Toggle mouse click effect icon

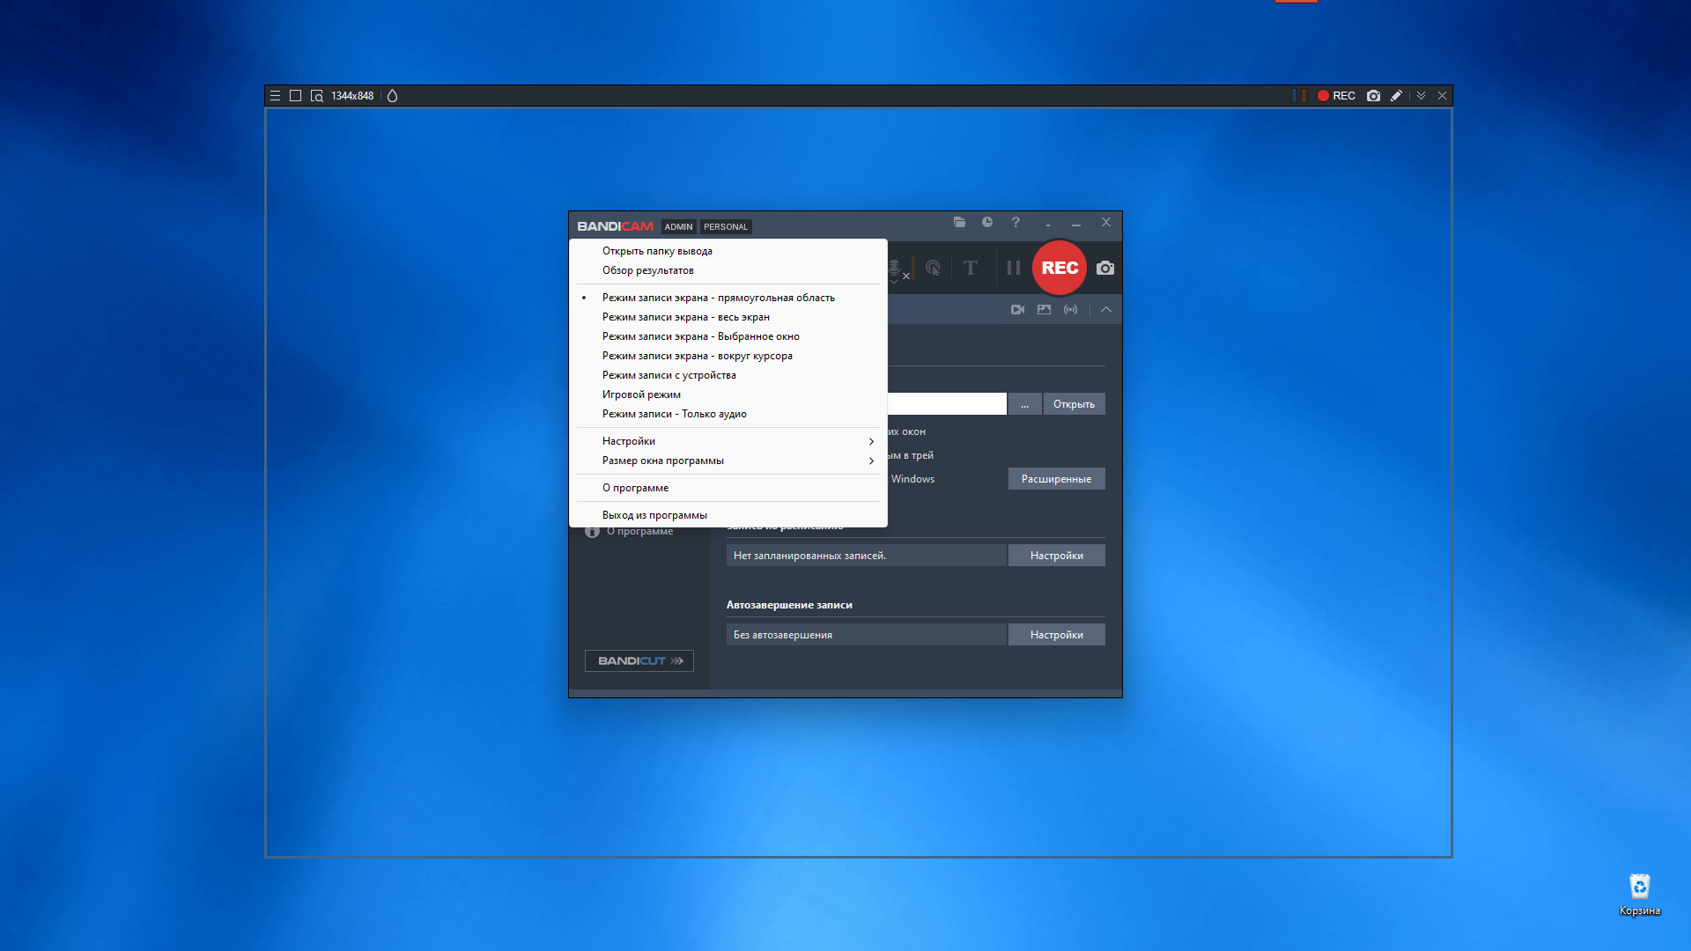point(933,268)
